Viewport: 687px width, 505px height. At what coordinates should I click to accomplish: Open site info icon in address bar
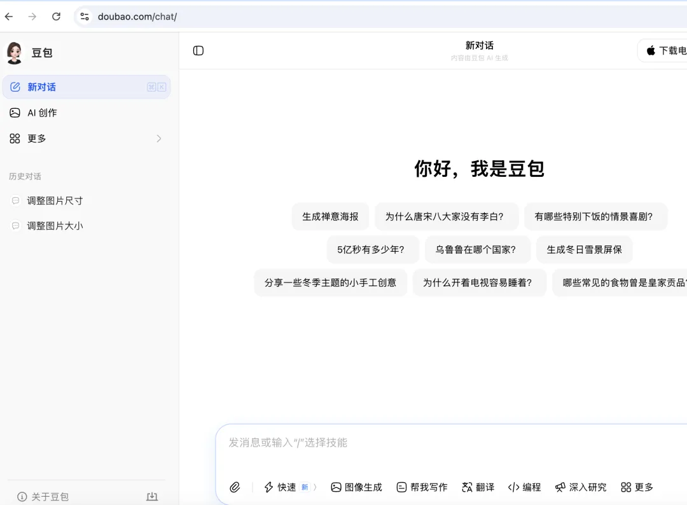(85, 17)
